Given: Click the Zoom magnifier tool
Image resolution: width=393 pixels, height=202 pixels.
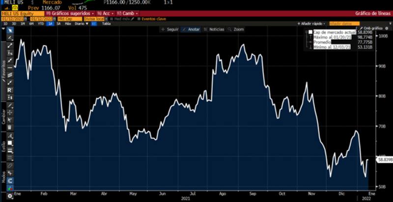Looking at the screenshot, I should [236, 29].
